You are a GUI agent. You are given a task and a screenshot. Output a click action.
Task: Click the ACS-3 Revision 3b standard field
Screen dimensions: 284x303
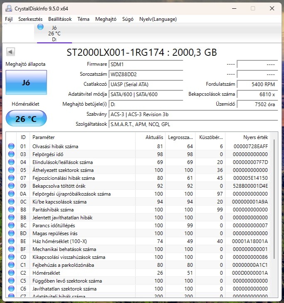193,114
